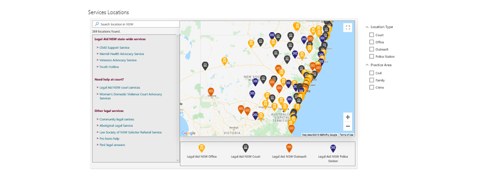Zoom out with the map minus button
This screenshot has width=486, height=179.
(348, 126)
